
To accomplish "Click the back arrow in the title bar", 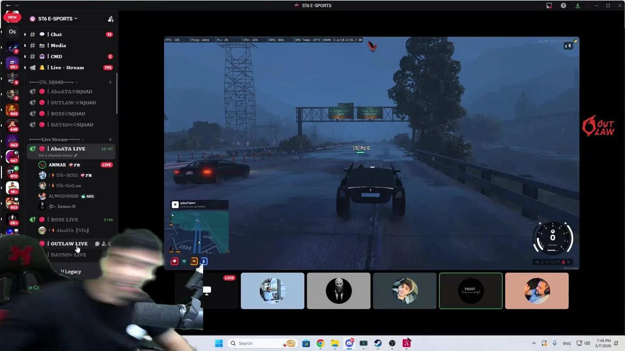I will tap(8, 5).
